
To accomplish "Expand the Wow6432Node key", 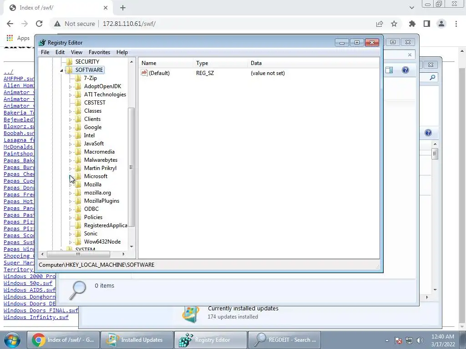I will pyautogui.click(x=70, y=242).
